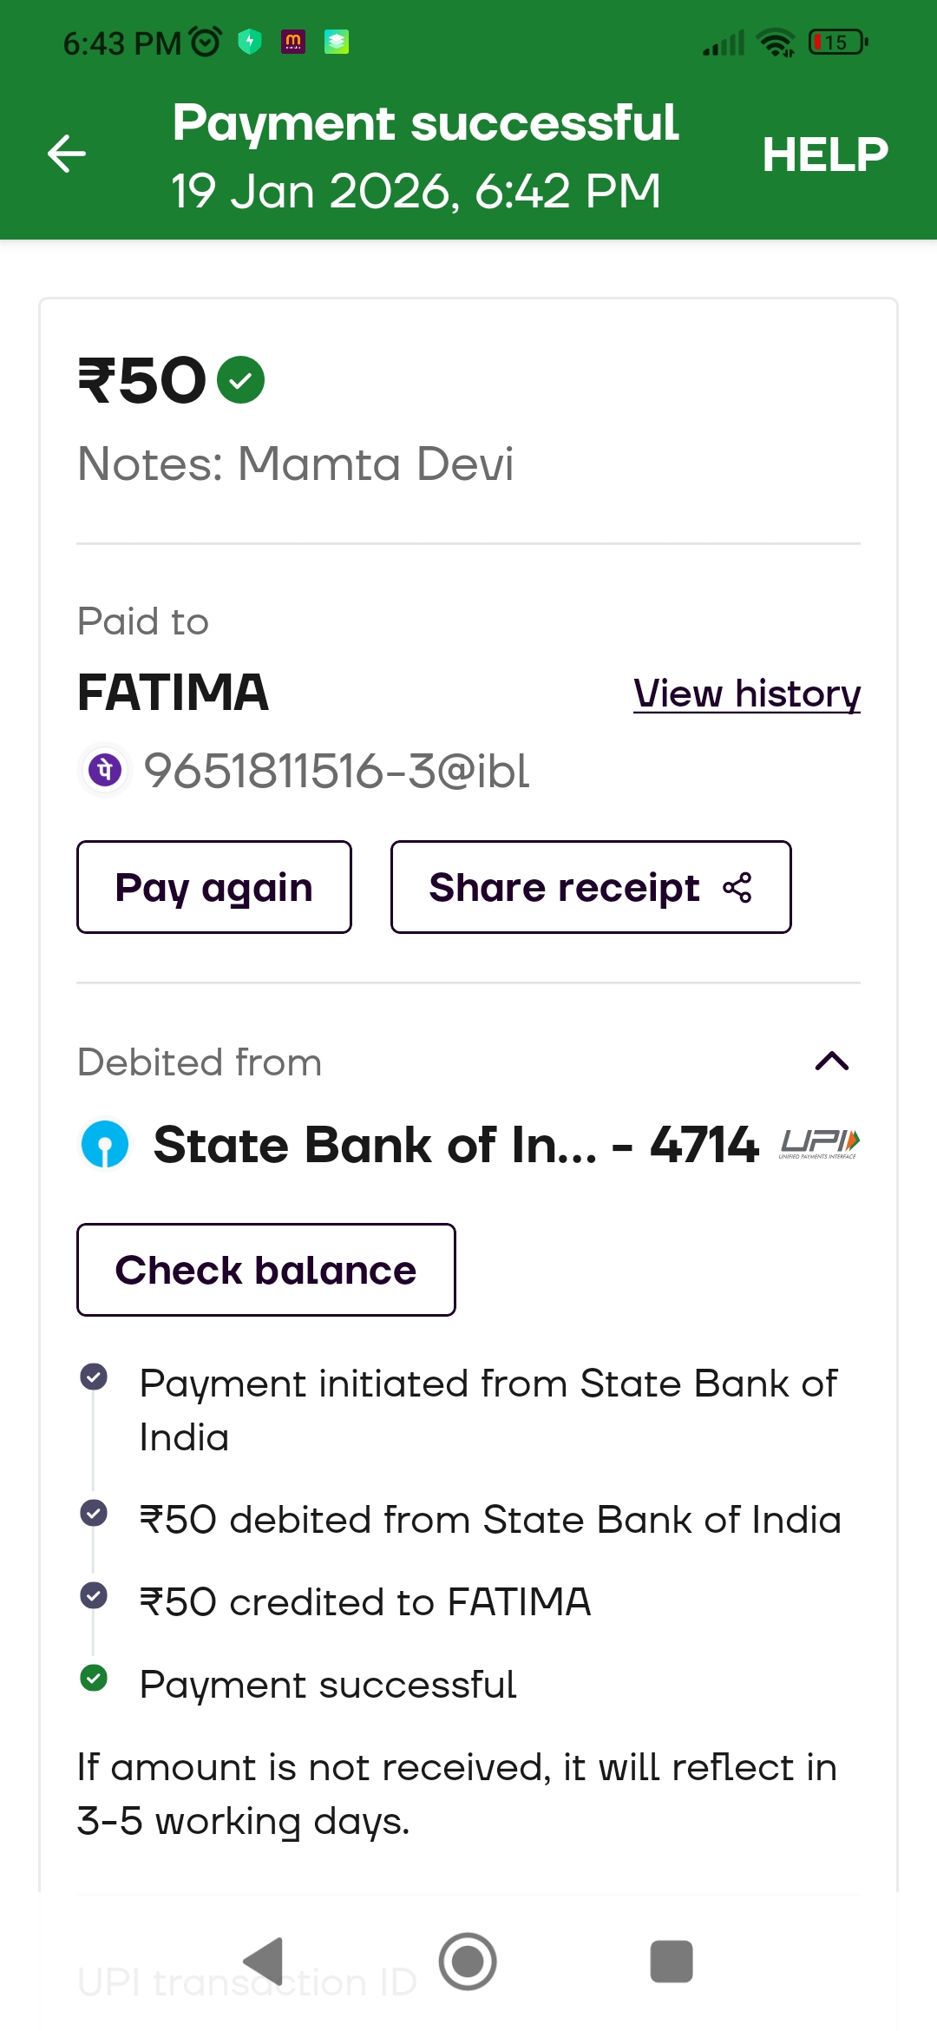The width and height of the screenshot is (937, 2031).
Task: Tap the UPI logo beside account number
Action: pos(819,1144)
